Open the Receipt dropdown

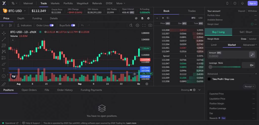point(249,86)
